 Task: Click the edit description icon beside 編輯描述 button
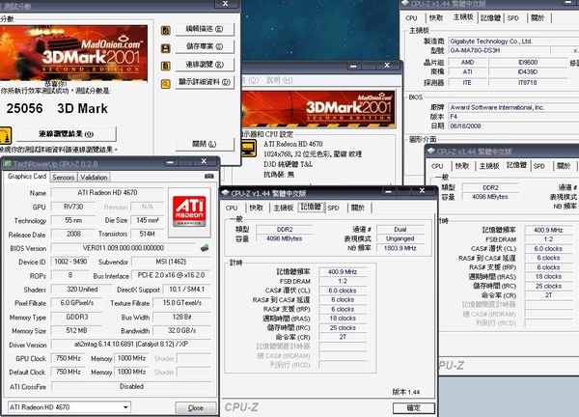166,30
